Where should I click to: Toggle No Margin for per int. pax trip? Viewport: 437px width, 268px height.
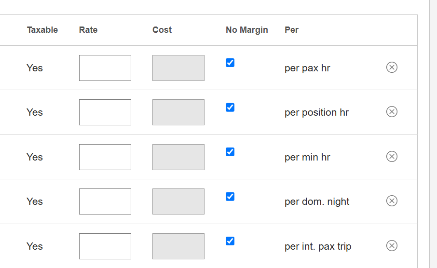click(x=230, y=241)
